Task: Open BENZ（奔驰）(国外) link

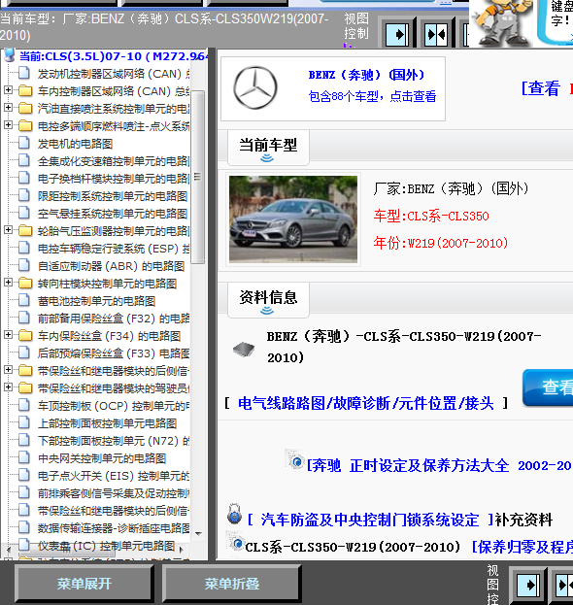Action: (366, 75)
